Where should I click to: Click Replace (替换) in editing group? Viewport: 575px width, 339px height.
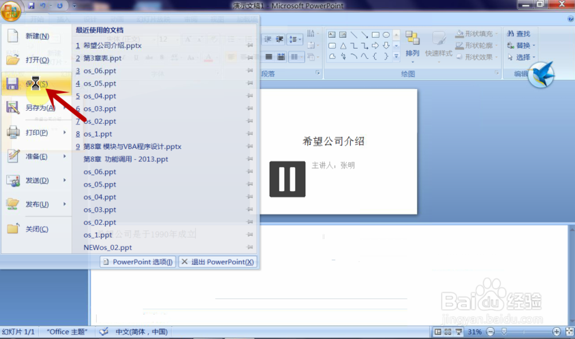521,45
